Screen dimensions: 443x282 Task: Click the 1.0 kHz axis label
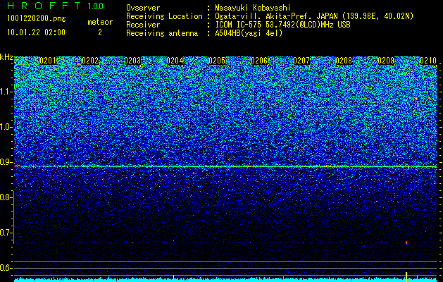6,127
